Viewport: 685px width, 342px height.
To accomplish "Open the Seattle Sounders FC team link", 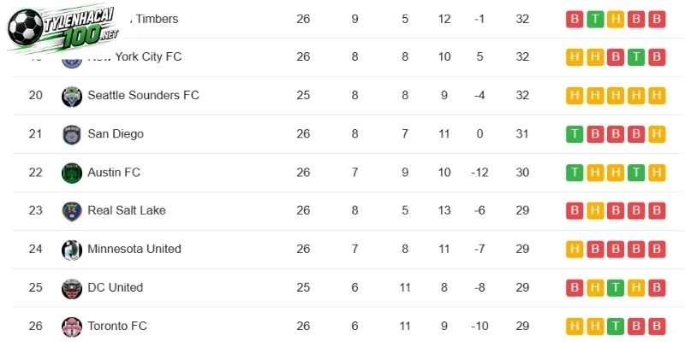I will (x=143, y=95).
